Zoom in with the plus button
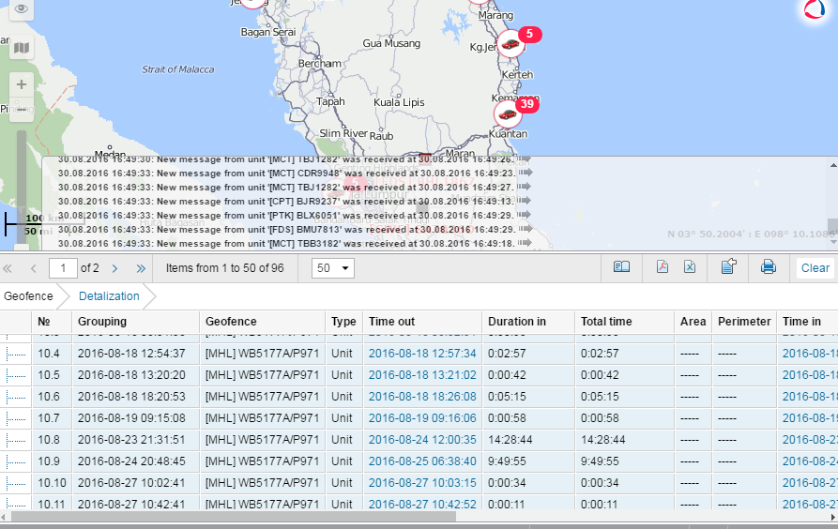The width and height of the screenshot is (838, 529). click(x=22, y=84)
